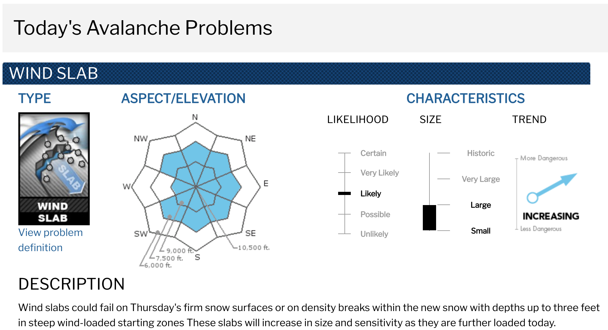Click the Likely marker on likelihood scale
The image size is (608, 330).
pyautogui.click(x=344, y=193)
